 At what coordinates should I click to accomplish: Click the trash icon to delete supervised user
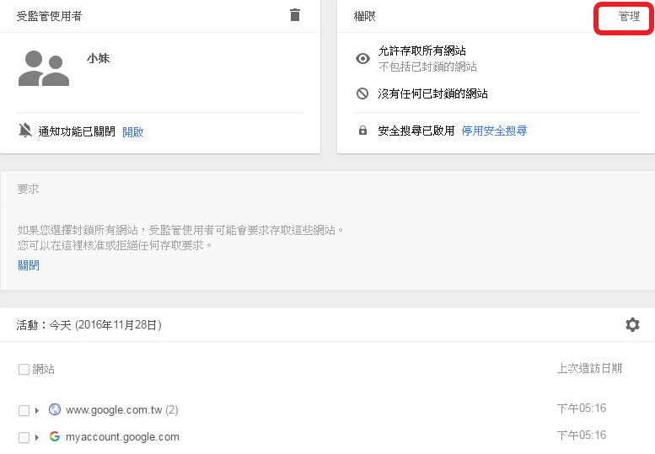pyautogui.click(x=294, y=15)
